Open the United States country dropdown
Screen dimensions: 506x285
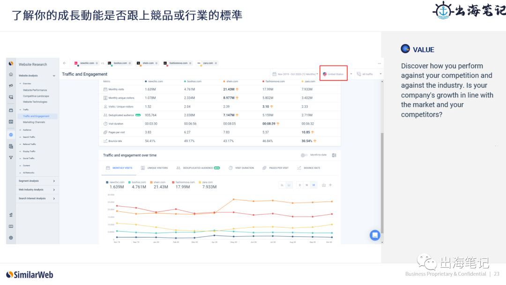click(x=333, y=74)
